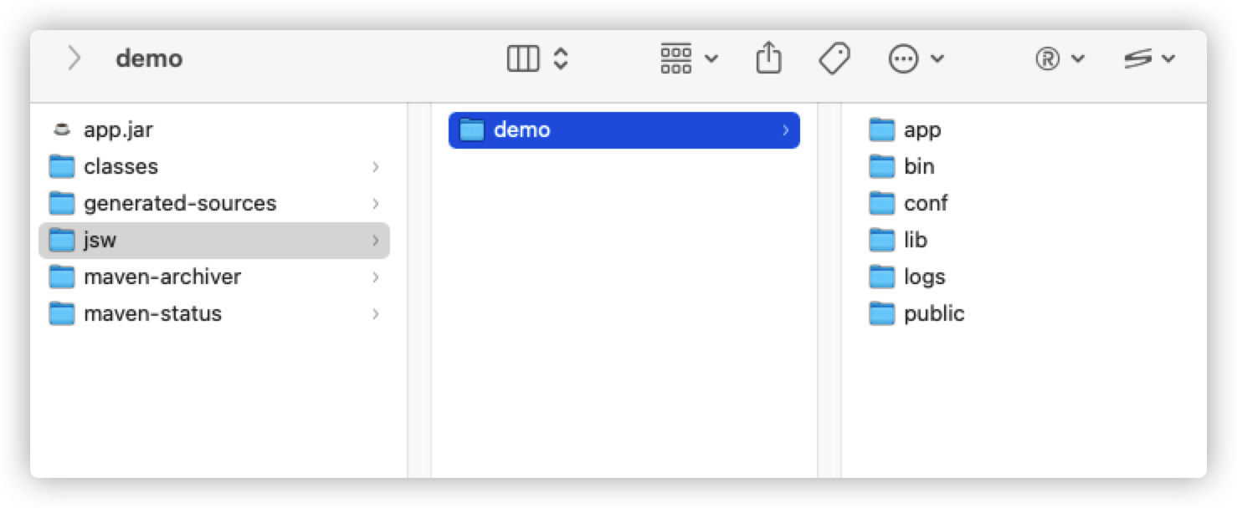Screen dimensions: 1237x508
Task: Open dropdown arrow beside ellipsis menu
Action: pyautogui.click(x=937, y=58)
